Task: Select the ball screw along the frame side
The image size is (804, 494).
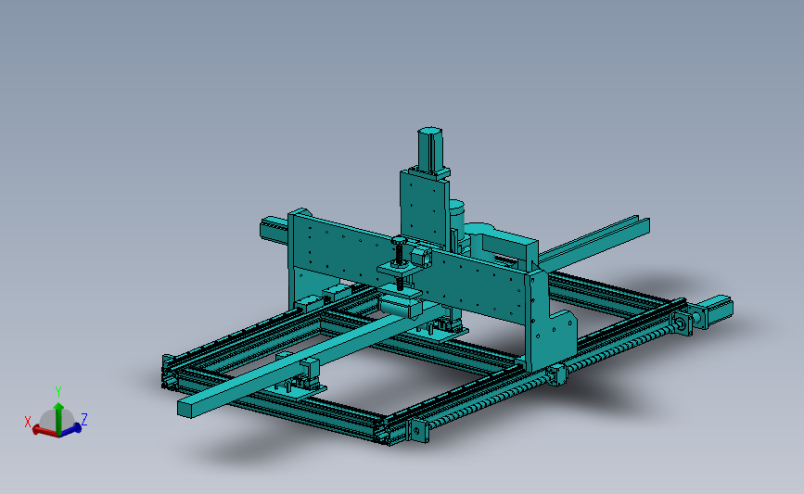Action: coord(554,374)
